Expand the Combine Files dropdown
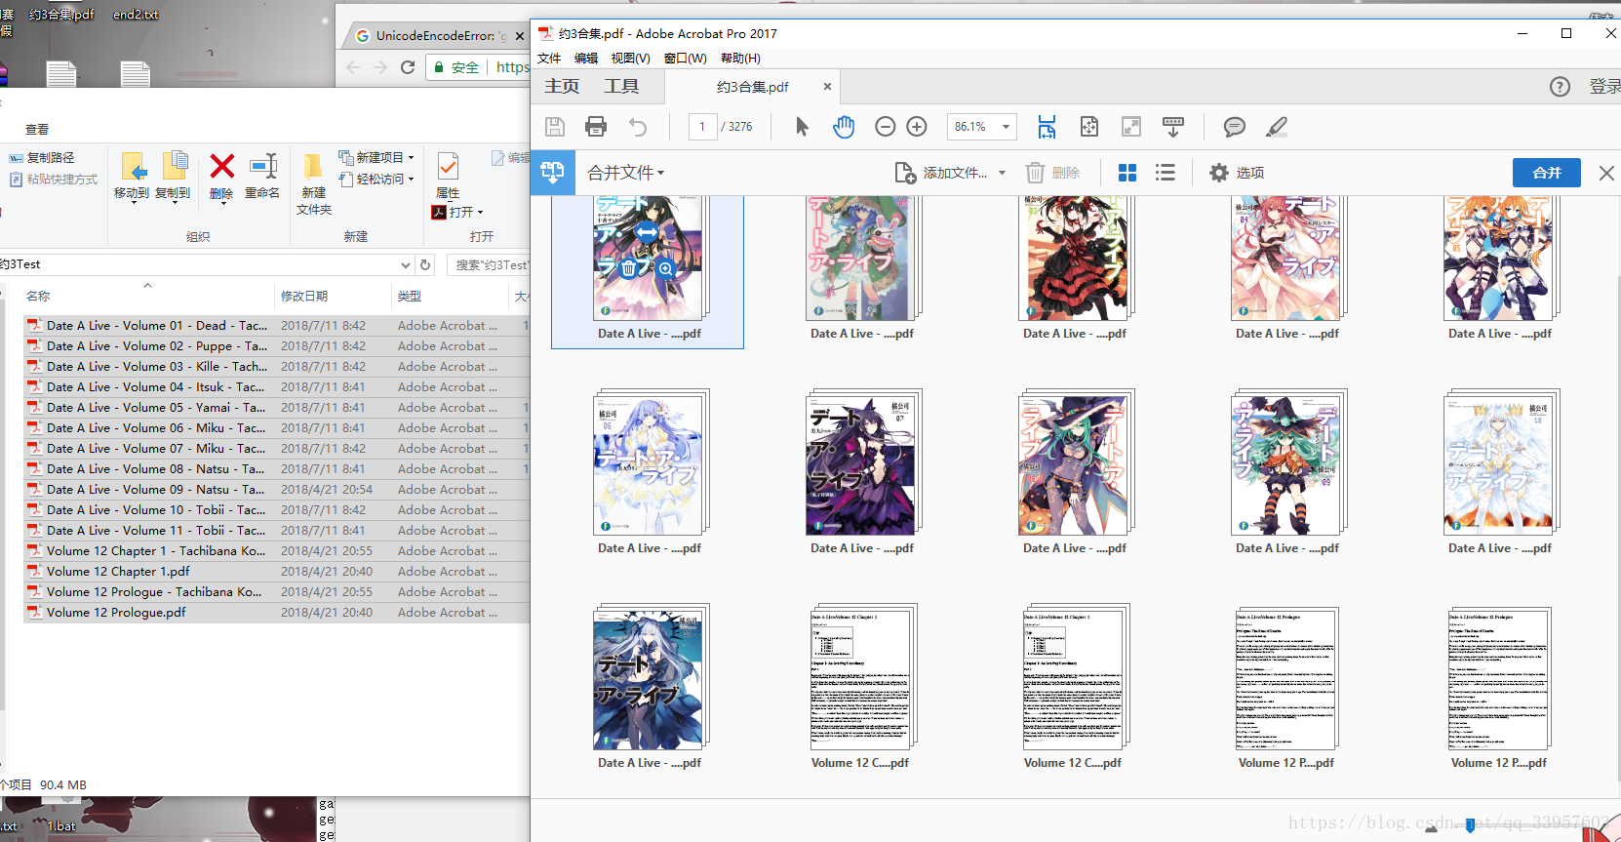1621x842 pixels. point(660,174)
